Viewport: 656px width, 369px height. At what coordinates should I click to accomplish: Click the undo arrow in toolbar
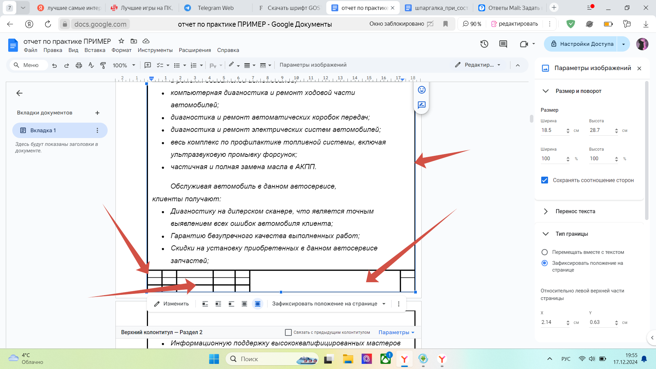point(54,65)
